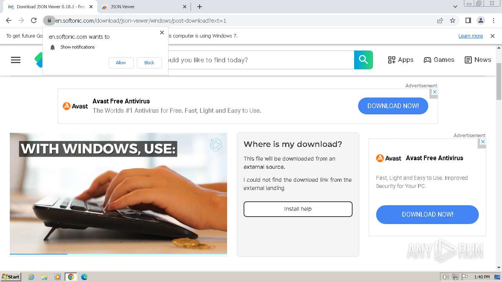Image resolution: width=502 pixels, height=282 pixels.
Task: Click the green search magnifier button
Action: tap(364, 60)
